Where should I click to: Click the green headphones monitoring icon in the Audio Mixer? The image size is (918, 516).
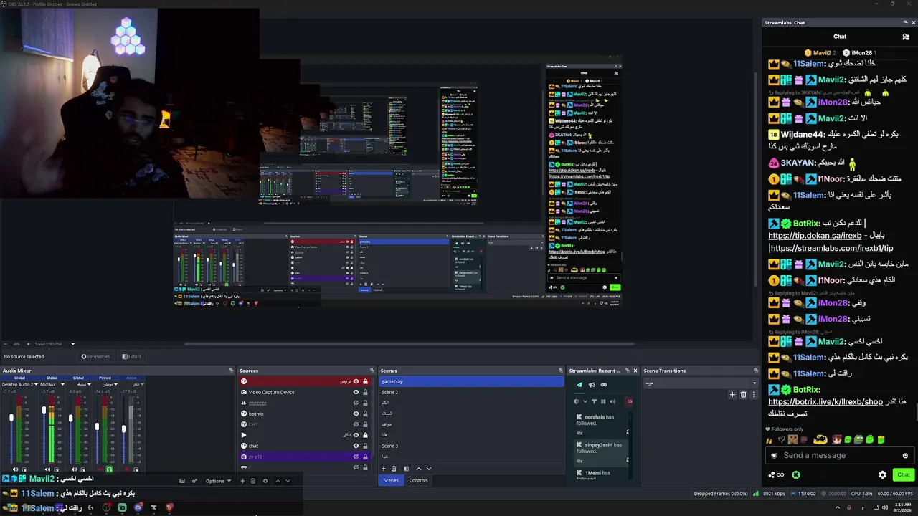(x=110, y=469)
